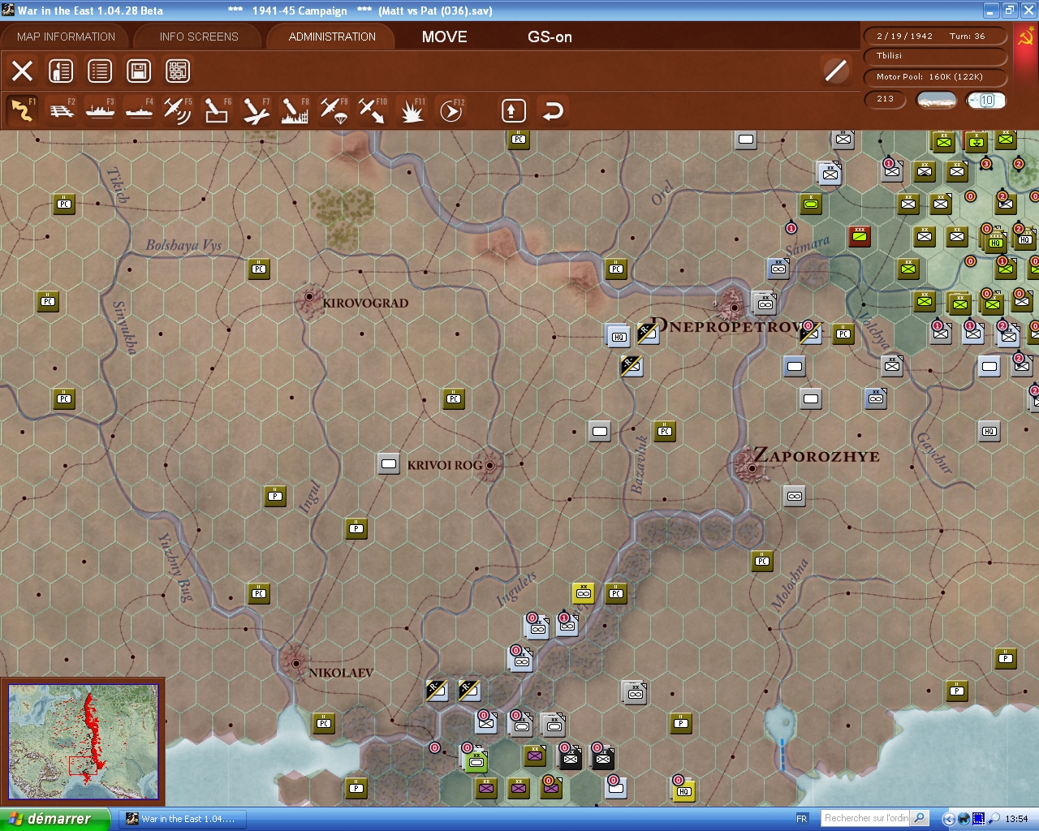Click the snowy weather picture button
This screenshot has width=1039, height=831.
tap(936, 100)
